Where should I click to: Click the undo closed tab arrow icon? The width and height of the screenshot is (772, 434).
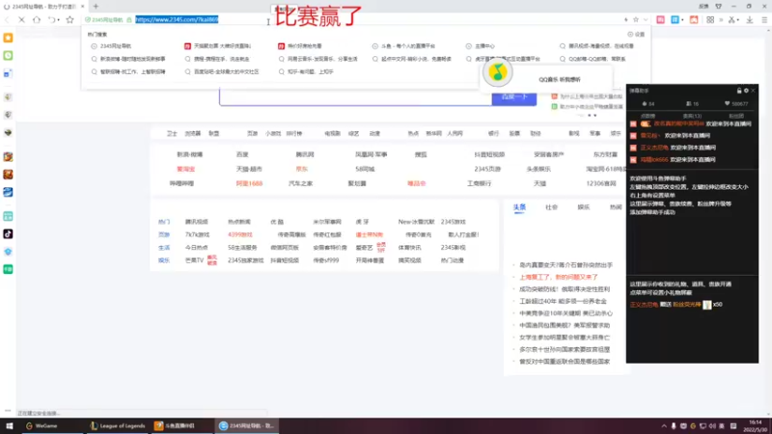[x=51, y=20]
